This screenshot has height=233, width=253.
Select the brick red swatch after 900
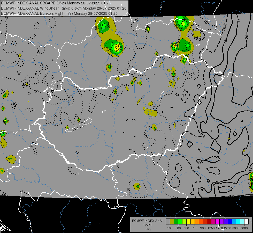point(205,221)
